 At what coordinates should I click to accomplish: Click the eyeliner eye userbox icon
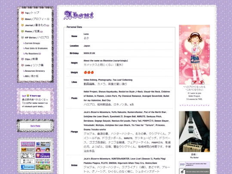pyautogui.click(x=182, y=171)
